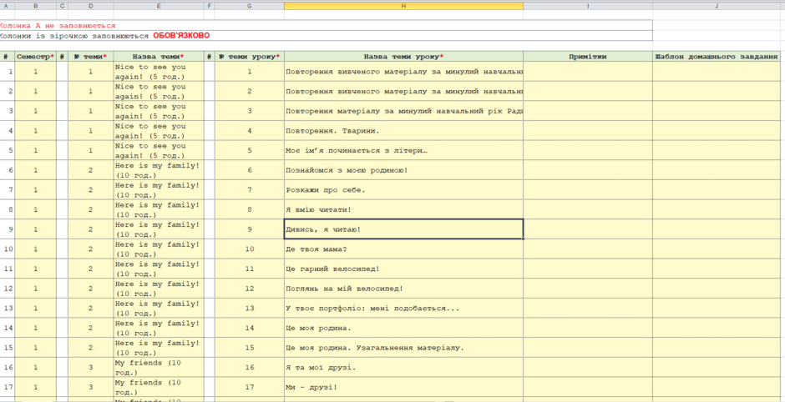Select lesson number cell '9'
The width and height of the screenshot is (785, 402).
click(x=250, y=229)
